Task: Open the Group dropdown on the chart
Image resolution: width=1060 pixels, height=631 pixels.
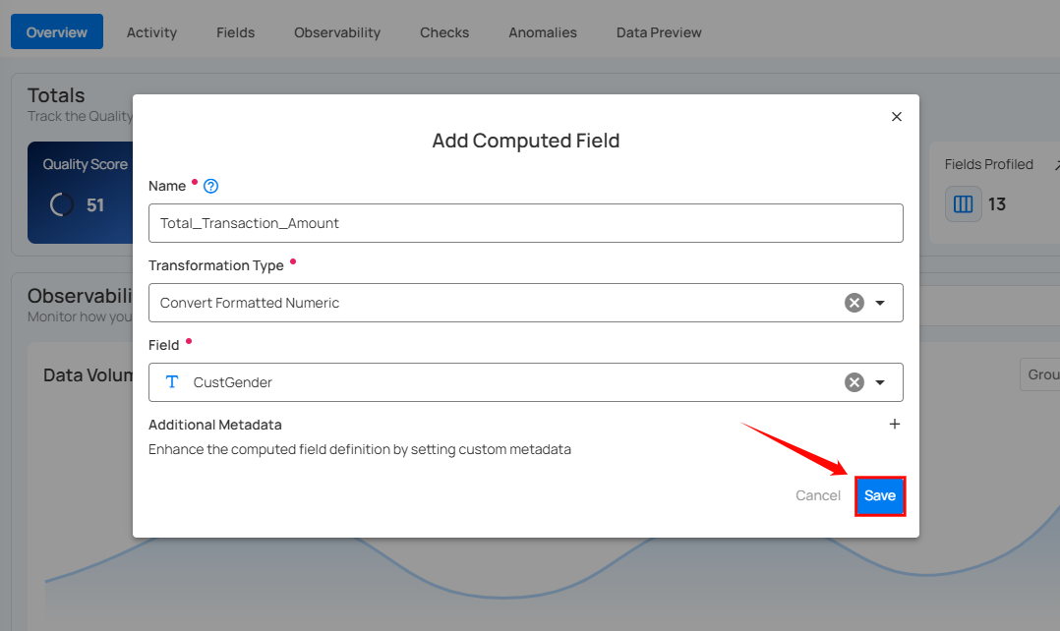Action: click(x=1038, y=374)
